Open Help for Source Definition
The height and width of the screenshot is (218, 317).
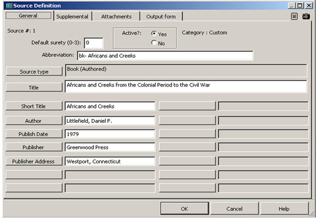284,209
